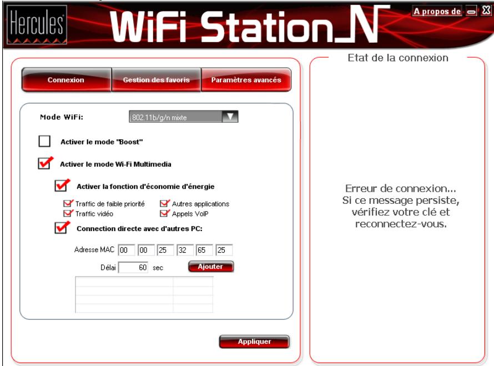Image resolution: width=494 pixels, height=366 pixels.
Task: Click MAC address field containing 32
Action: (x=185, y=250)
